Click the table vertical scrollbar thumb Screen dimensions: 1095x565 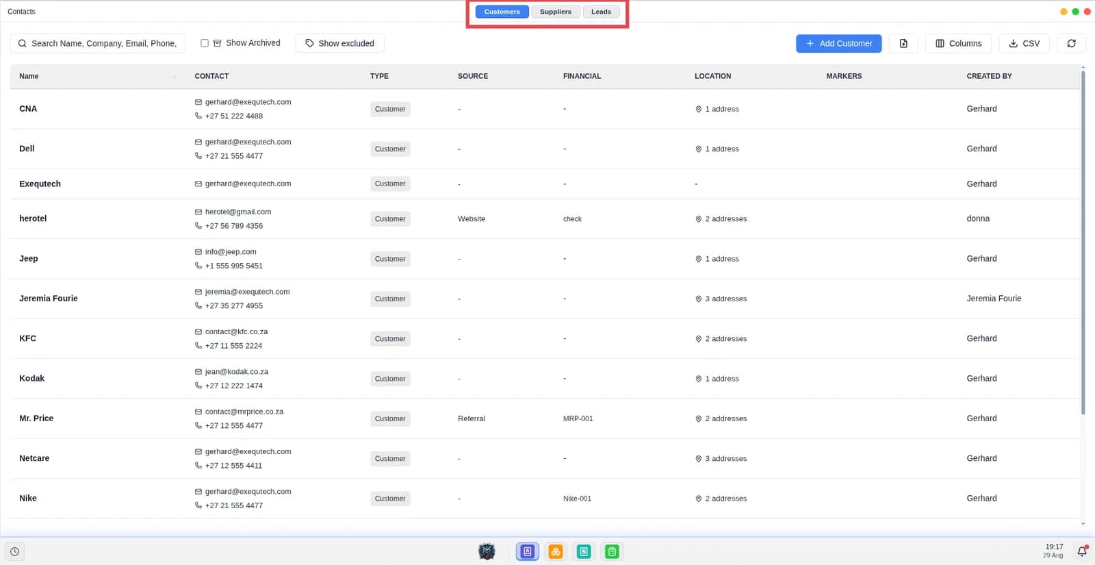pos(1083,242)
